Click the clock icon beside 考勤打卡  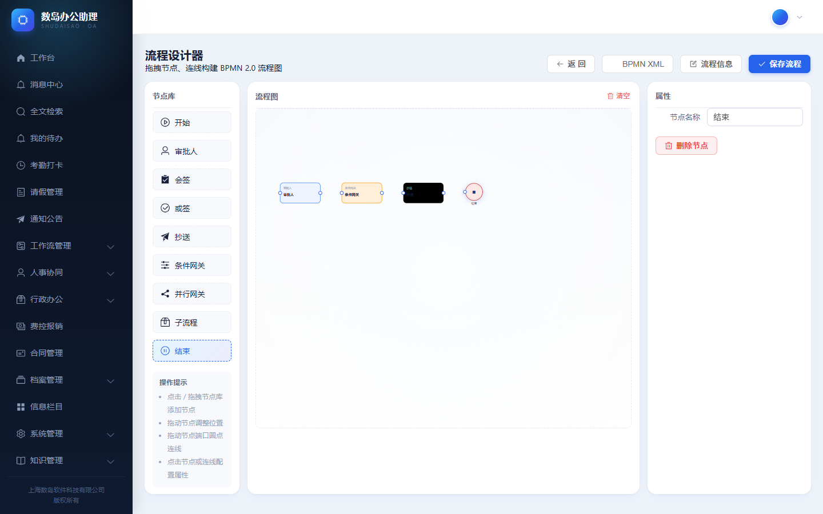point(21,165)
